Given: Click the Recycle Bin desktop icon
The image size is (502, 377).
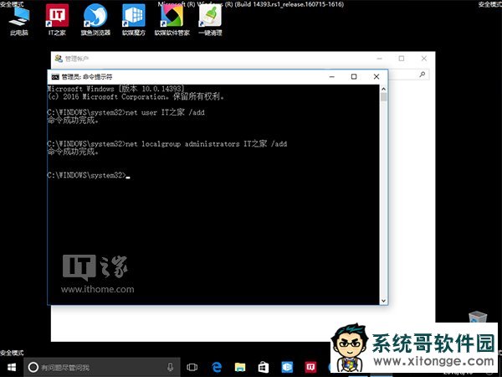Looking at the screenshot, I should [x=478, y=317].
